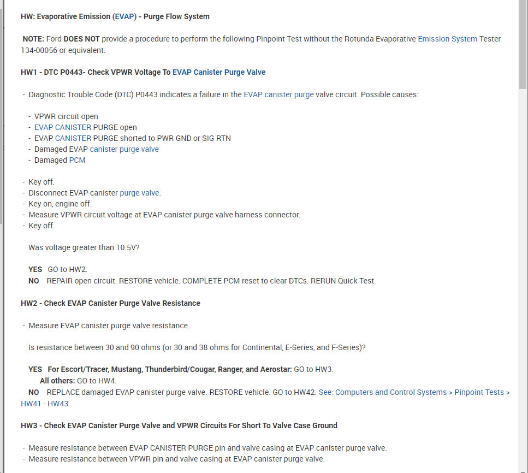Screen dimensions: 528x473
Task: Click the YES GO to HW2 answer line
Action: click(x=58, y=269)
